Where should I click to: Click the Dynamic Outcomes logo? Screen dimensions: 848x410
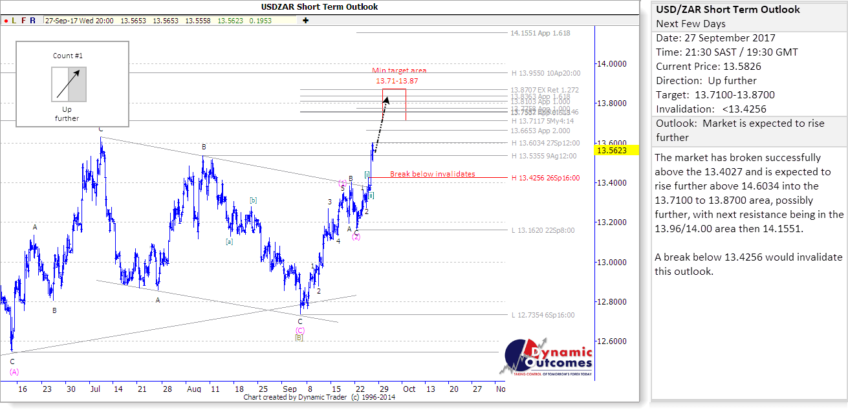(546, 358)
